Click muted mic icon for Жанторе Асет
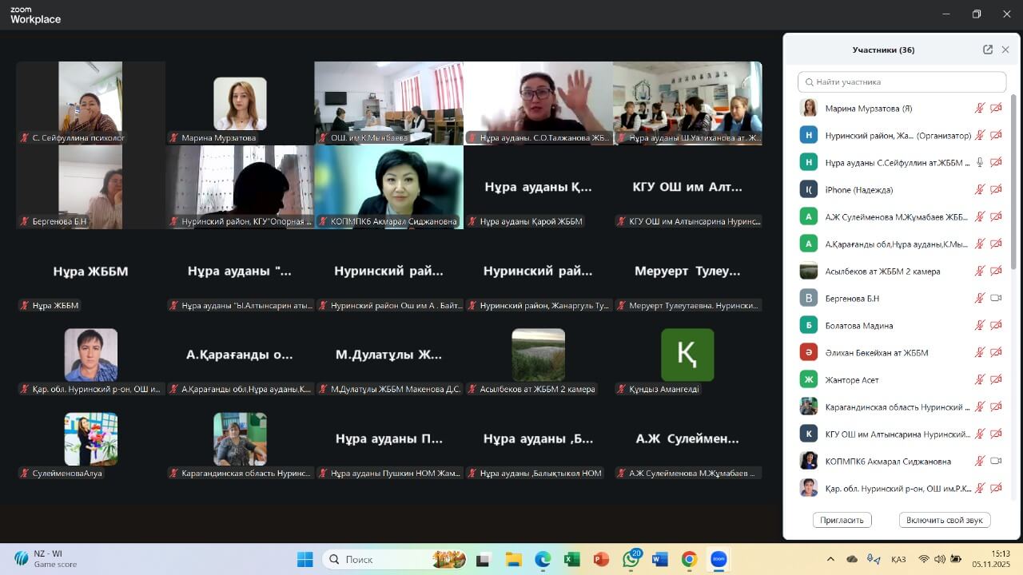Viewport: 1023px width, 575px height. tap(979, 380)
